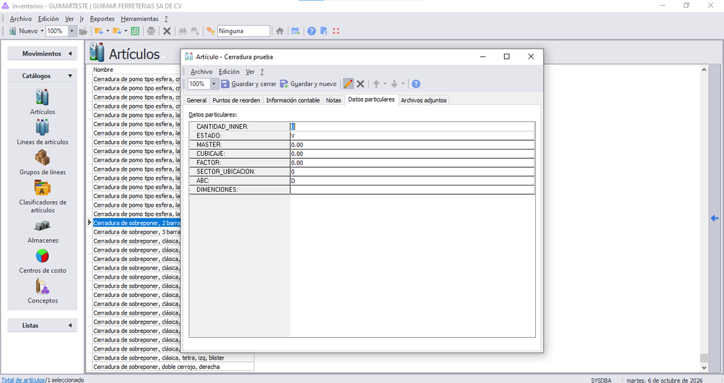This screenshot has height=383, width=724.
Task: Click the green grid spreadsheet icon
Action: 135,31
